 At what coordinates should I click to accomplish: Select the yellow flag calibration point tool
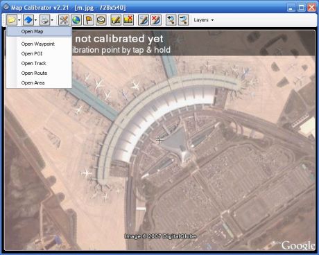click(x=89, y=20)
